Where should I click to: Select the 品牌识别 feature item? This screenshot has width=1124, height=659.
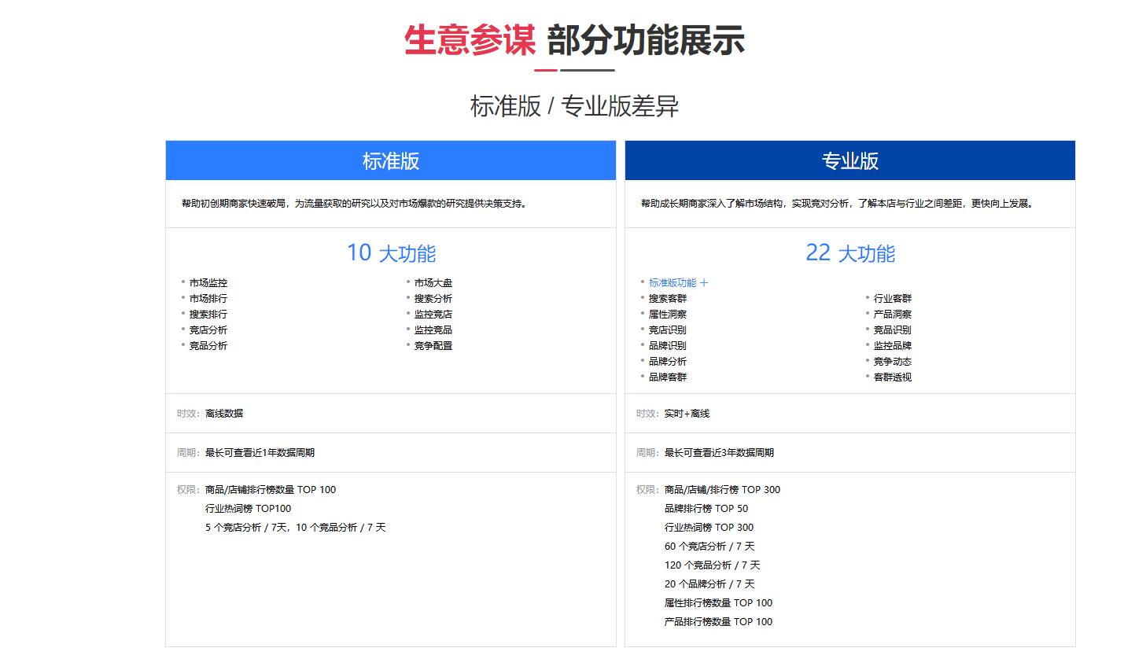pos(669,345)
